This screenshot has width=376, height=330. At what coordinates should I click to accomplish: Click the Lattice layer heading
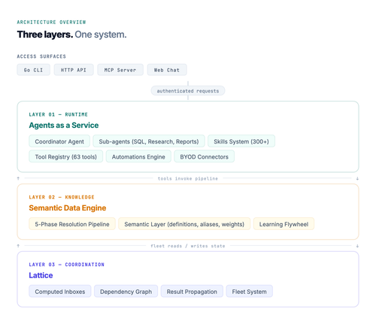[41, 275]
